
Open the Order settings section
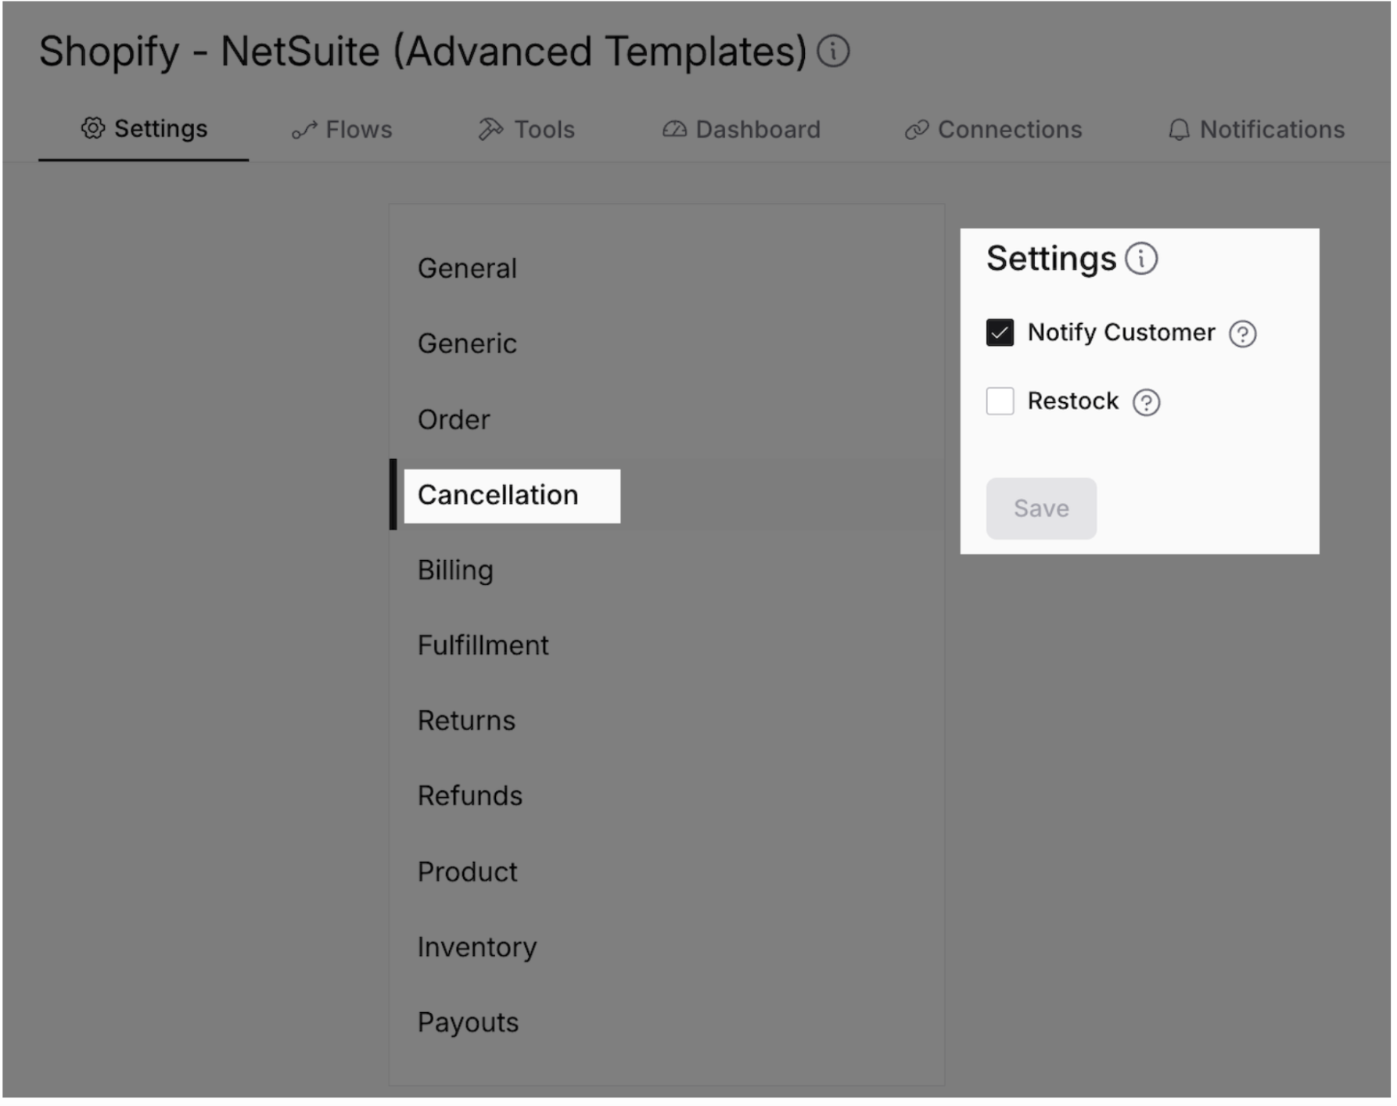pyautogui.click(x=667, y=421)
